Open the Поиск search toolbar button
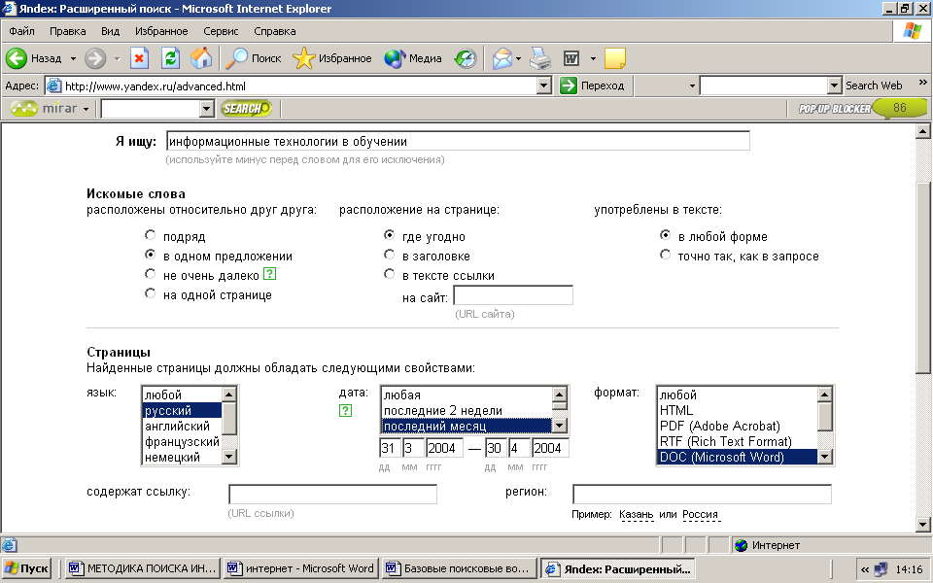The width and height of the screenshot is (933, 583). coord(253,58)
